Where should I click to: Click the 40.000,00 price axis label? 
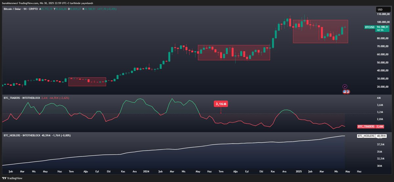click(383, 71)
